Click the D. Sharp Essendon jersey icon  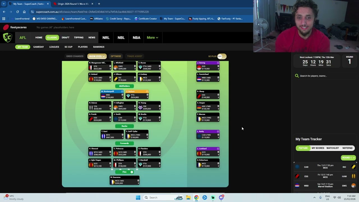199,96
